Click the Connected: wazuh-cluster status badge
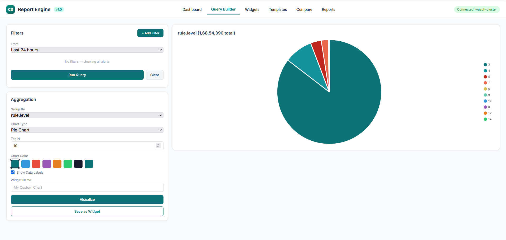The image size is (506, 240). pyautogui.click(x=477, y=9)
